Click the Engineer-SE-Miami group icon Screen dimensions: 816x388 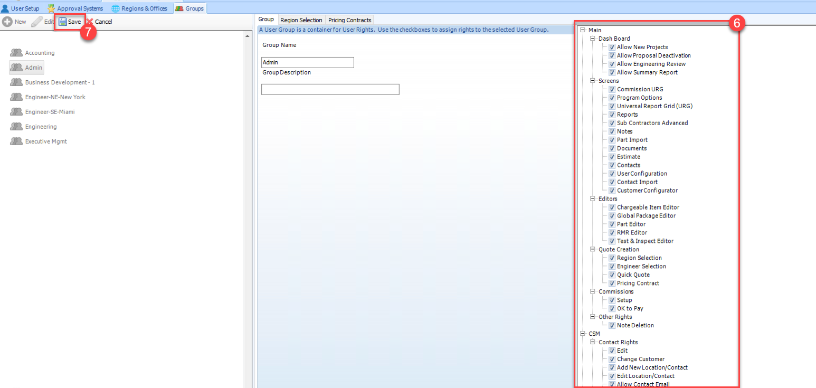tap(16, 112)
